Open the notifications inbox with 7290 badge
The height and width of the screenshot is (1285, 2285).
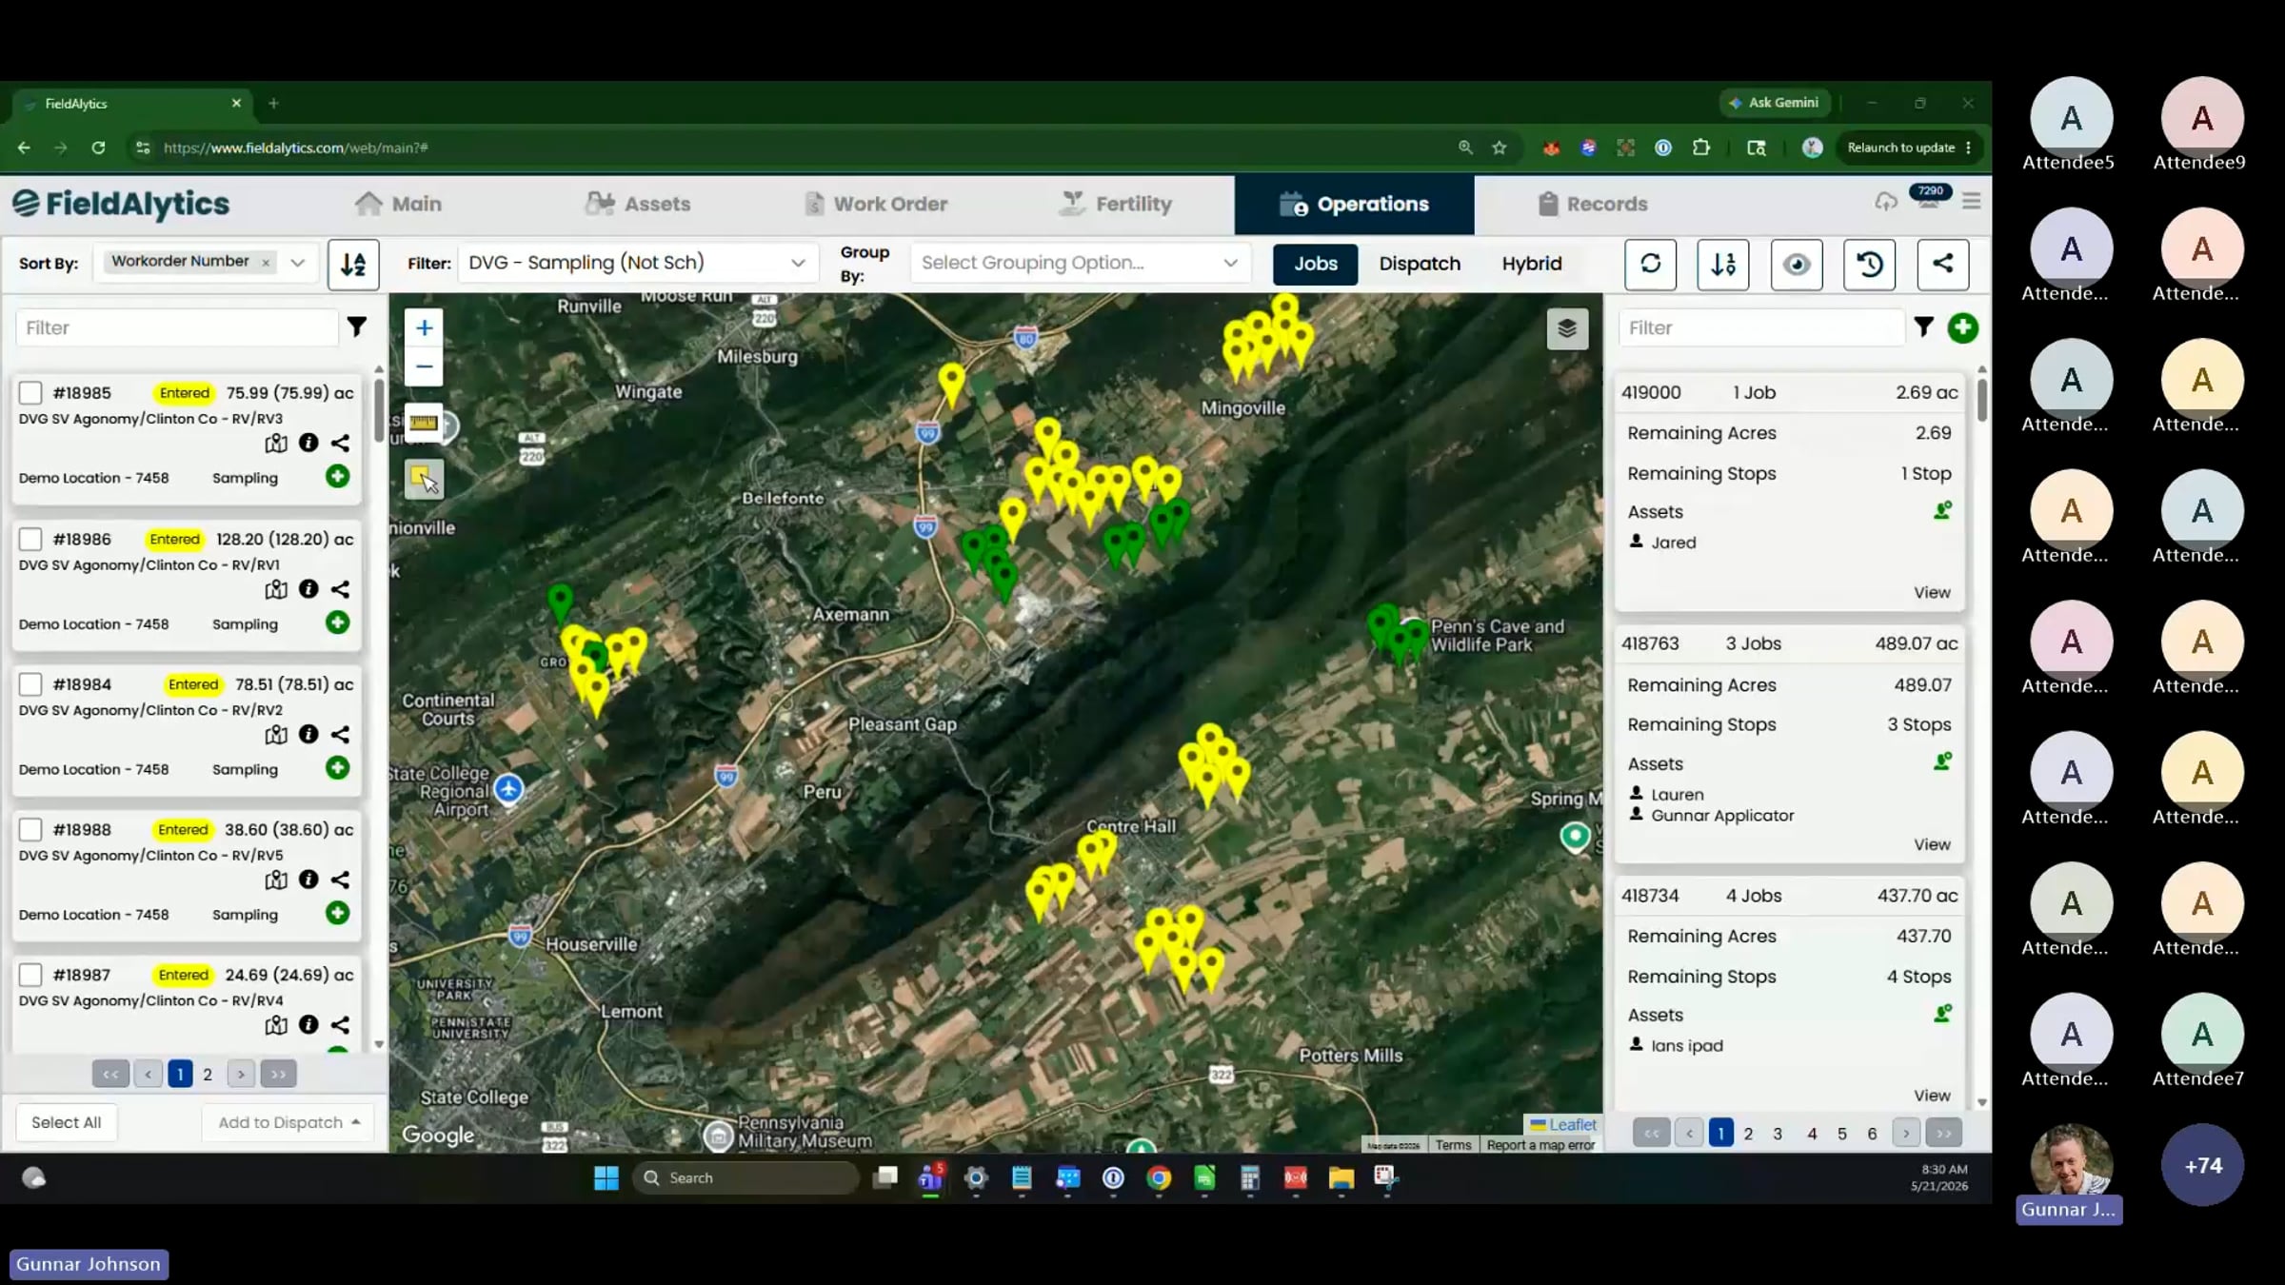(x=1929, y=198)
